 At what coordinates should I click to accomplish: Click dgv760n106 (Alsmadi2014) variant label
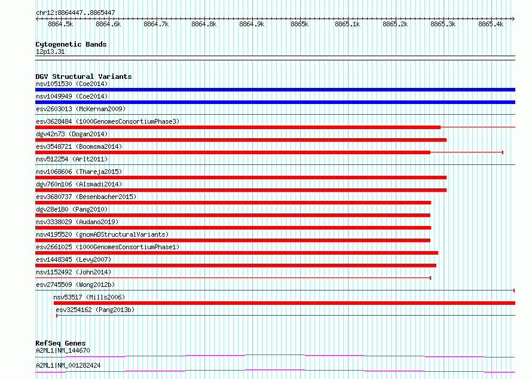[79, 184]
